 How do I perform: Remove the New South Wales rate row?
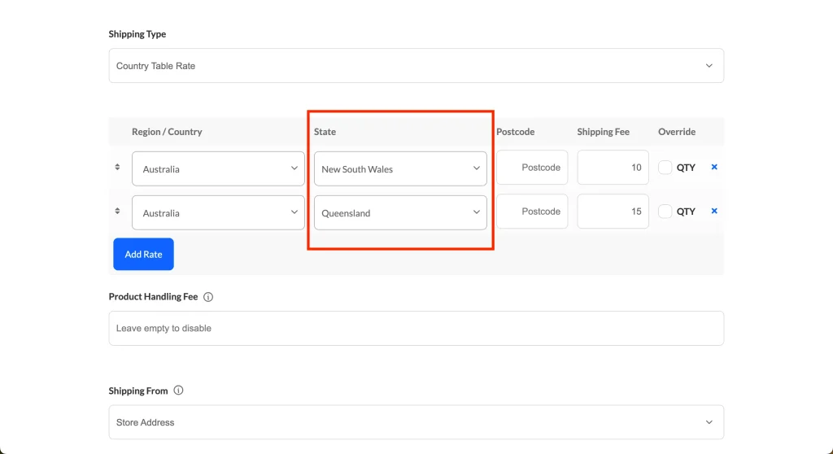(714, 167)
